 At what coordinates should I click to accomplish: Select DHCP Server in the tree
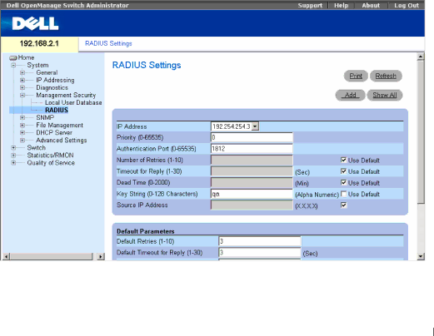[54, 132]
